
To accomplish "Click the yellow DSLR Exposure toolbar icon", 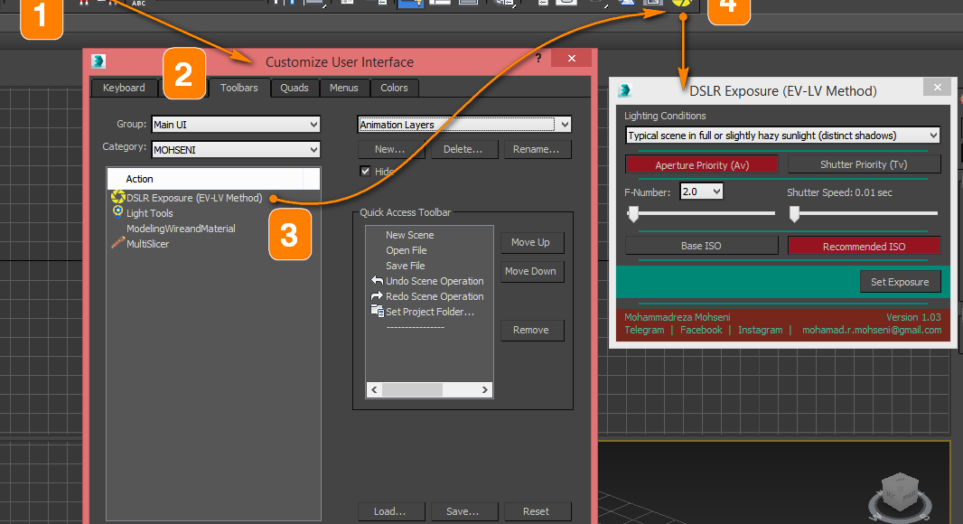I will [680, 3].
